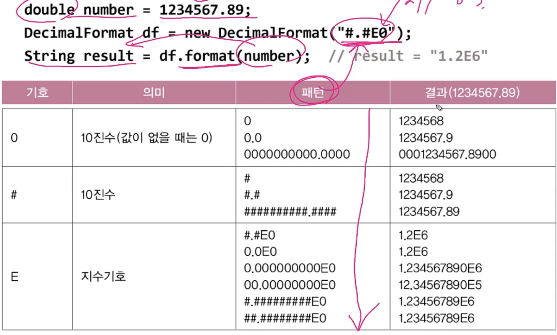Click the 'String result = df.format(number);' statement
The image size is (557, 335).
167,56
